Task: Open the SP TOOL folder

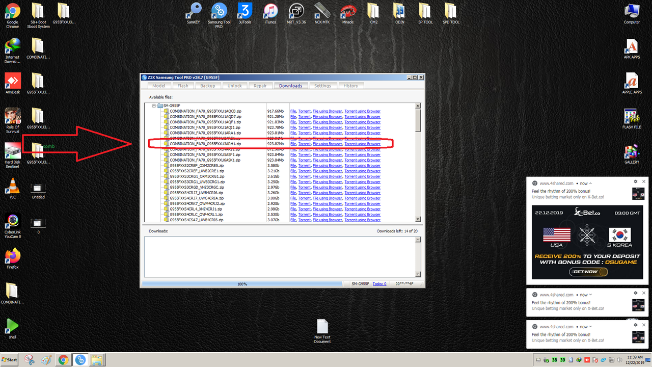Action: 425,14
